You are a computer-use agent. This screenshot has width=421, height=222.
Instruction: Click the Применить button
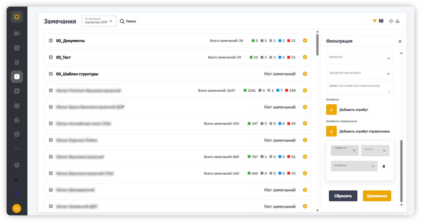(377, 196)
